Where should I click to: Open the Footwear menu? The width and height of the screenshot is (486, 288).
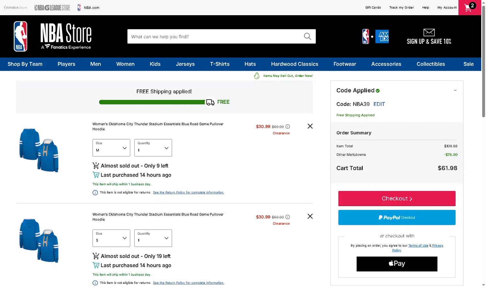pos(345,64)
